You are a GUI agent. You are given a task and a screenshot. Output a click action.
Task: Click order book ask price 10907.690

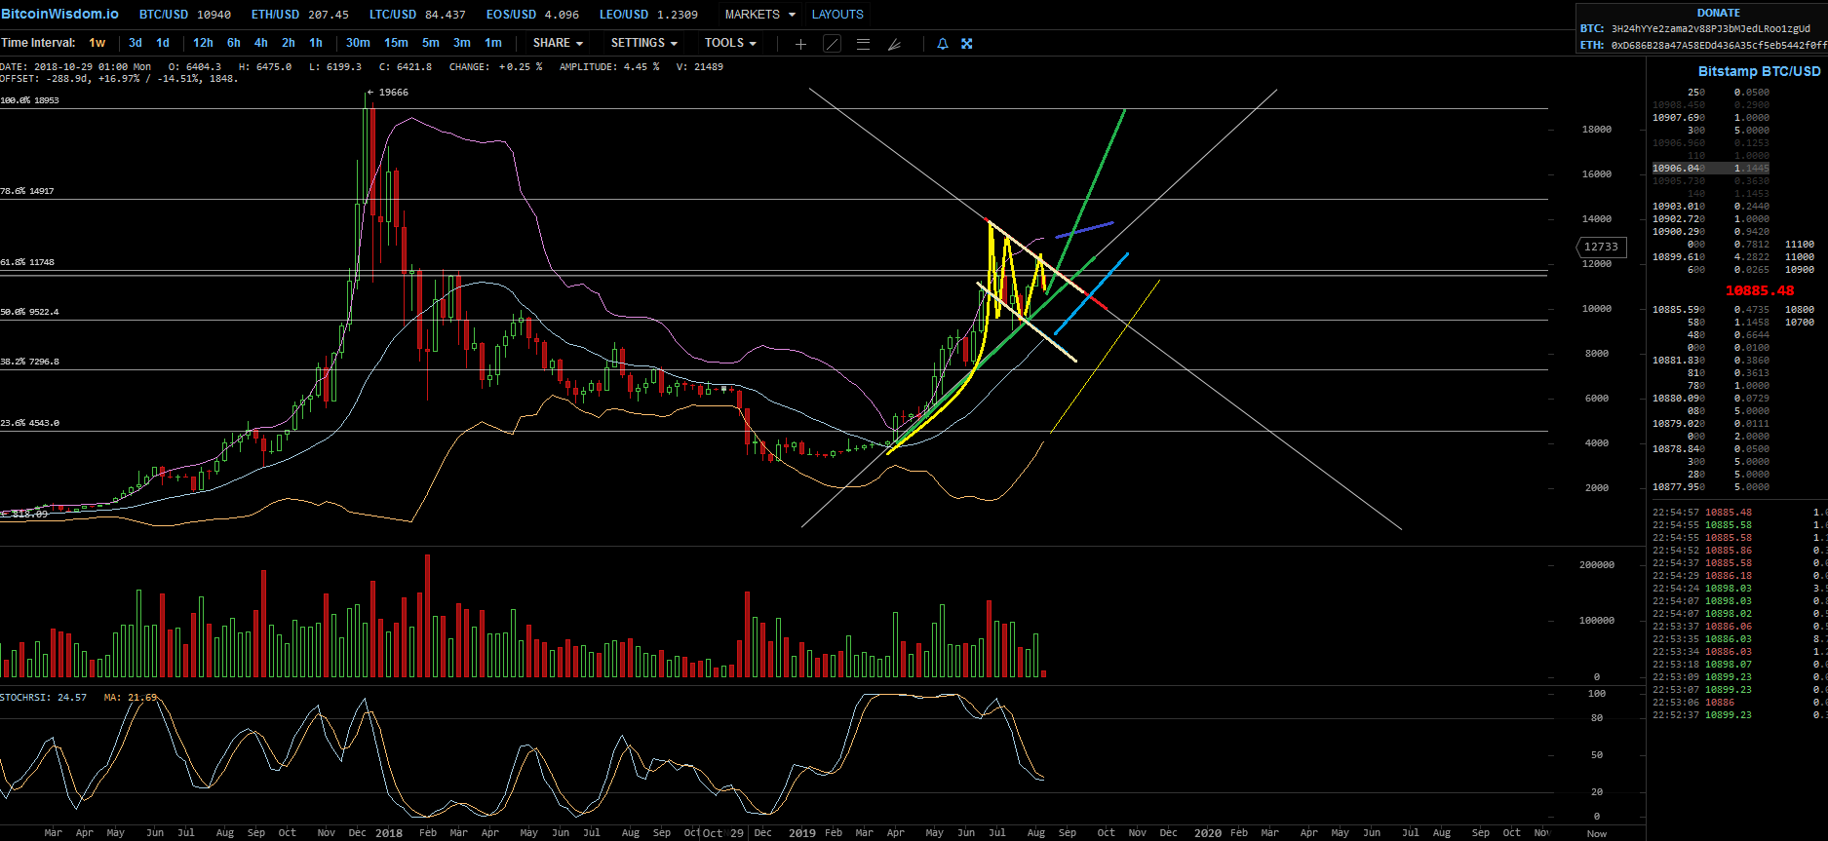[x=1679, y=118]
